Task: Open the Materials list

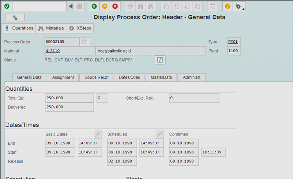Action: pos(51,28)
